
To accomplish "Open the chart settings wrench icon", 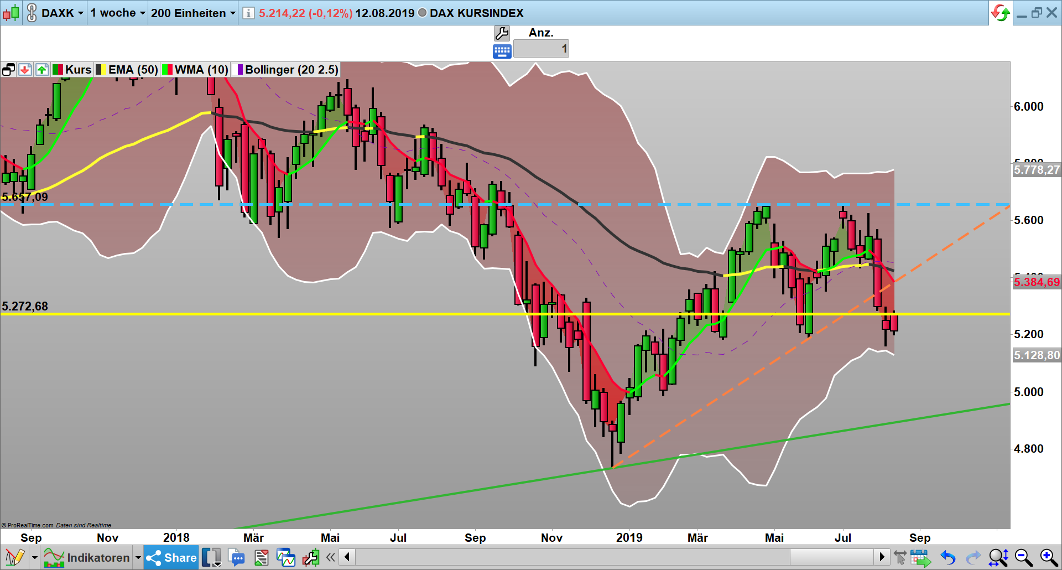I will (x=502, y=33).
